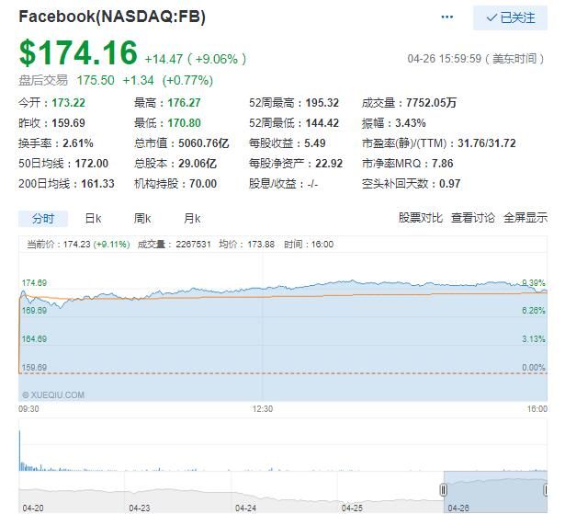Click the 04-24 date on the navigator timeline
Viewport: 565px width, 514px height.
coord(245,508)
